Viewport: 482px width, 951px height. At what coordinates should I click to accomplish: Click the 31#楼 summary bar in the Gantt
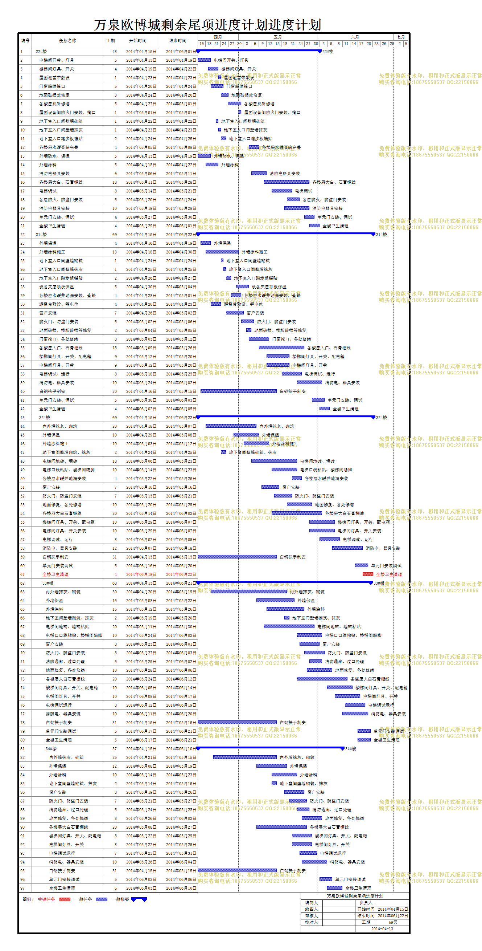click(286, 234)
